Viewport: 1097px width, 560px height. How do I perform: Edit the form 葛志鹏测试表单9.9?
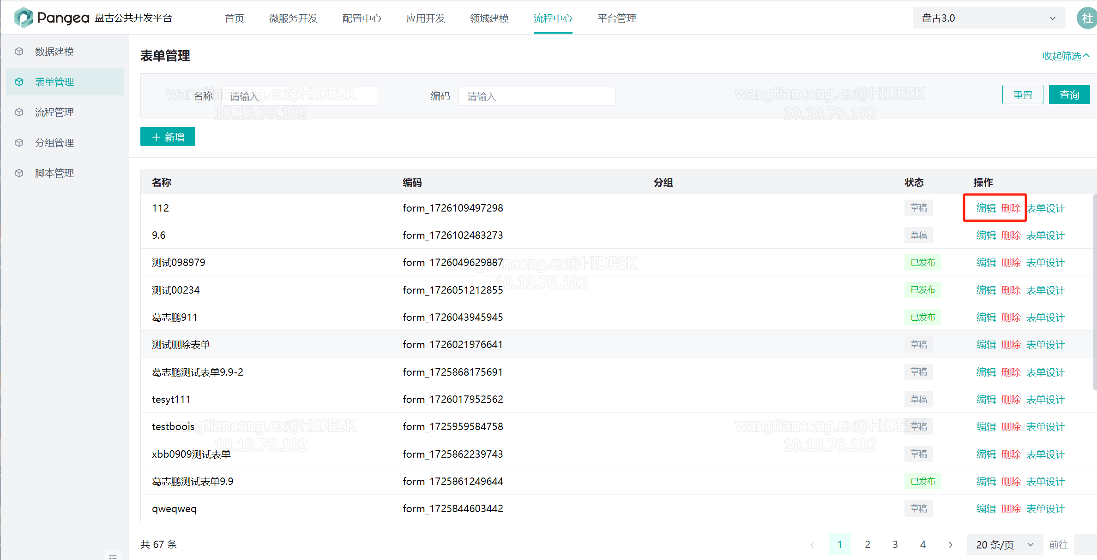click(986, 481)
